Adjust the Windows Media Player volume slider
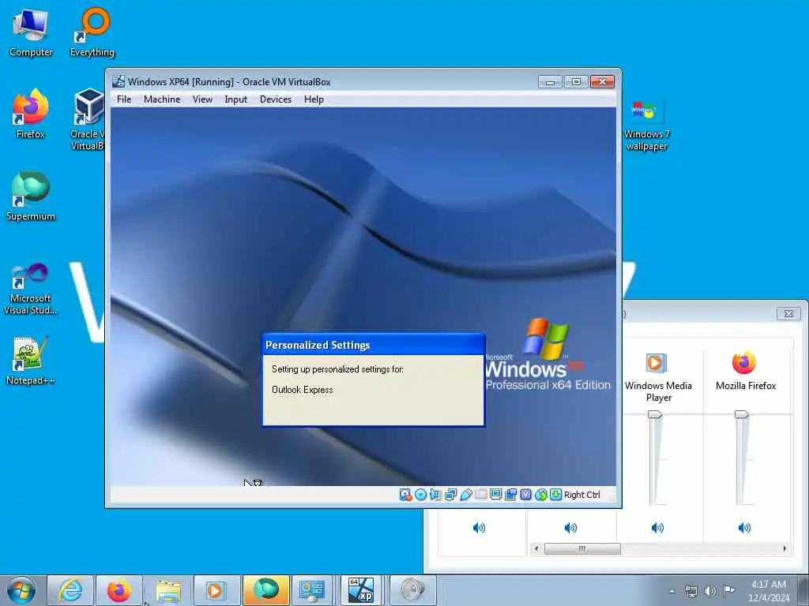This screenshot has height=606, width=809. [x=655, y=413]
